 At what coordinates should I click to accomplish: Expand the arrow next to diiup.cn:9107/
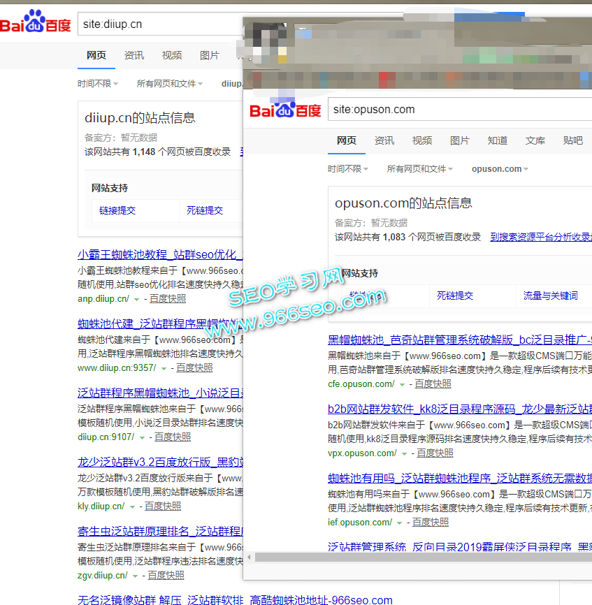pos(142,437)
